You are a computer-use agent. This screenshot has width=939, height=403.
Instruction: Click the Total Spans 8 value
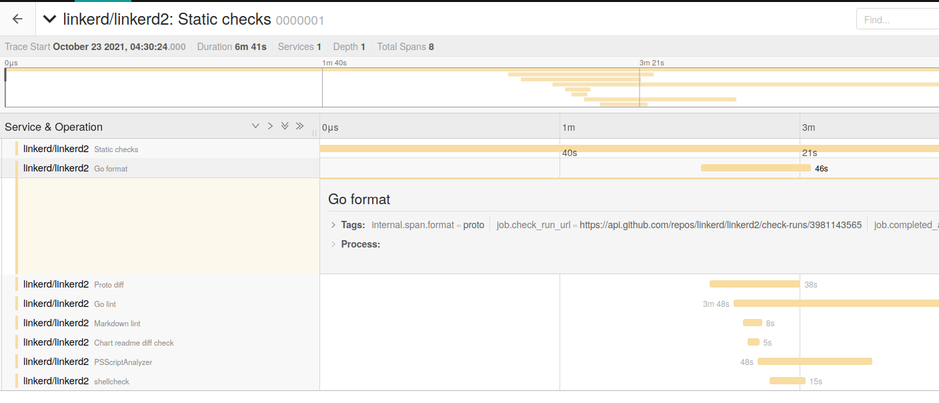[x=431, y=47]
